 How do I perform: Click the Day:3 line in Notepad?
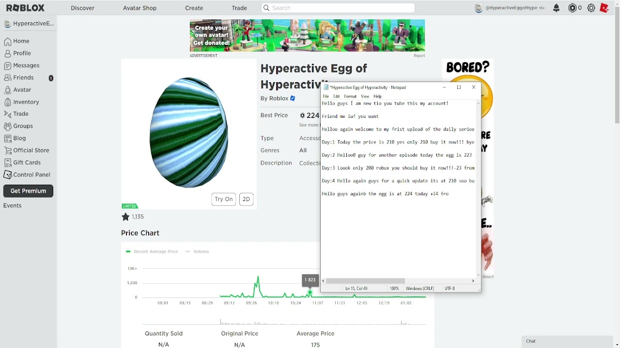[398, 168]
